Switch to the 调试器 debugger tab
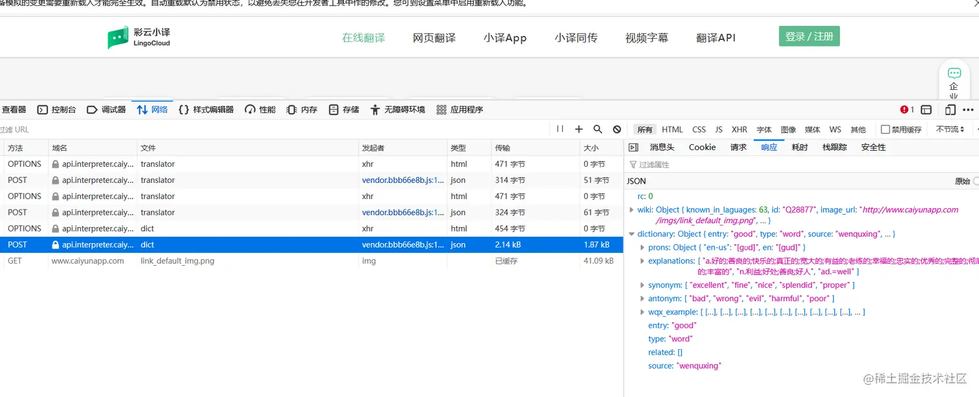The width and height of the screenshot is (979, 397). point(106,110)
